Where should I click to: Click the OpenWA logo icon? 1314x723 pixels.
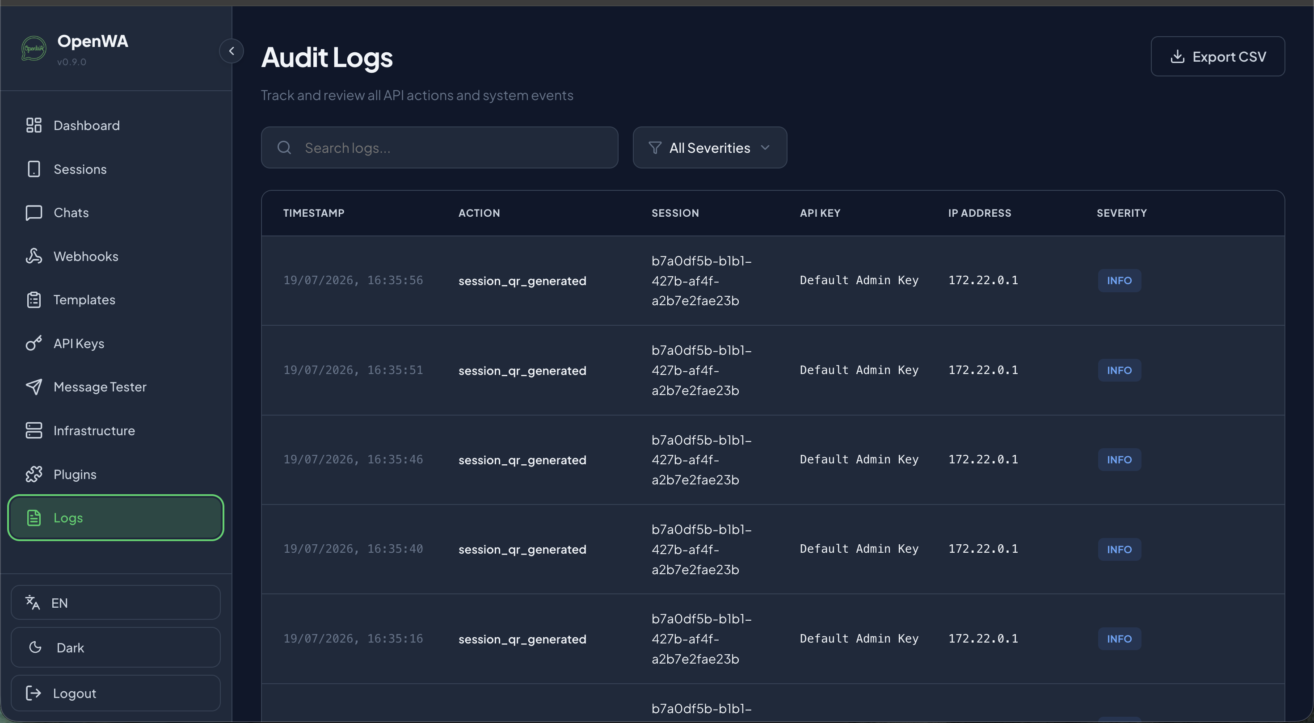pyautogui.click(x=34, y=48)
